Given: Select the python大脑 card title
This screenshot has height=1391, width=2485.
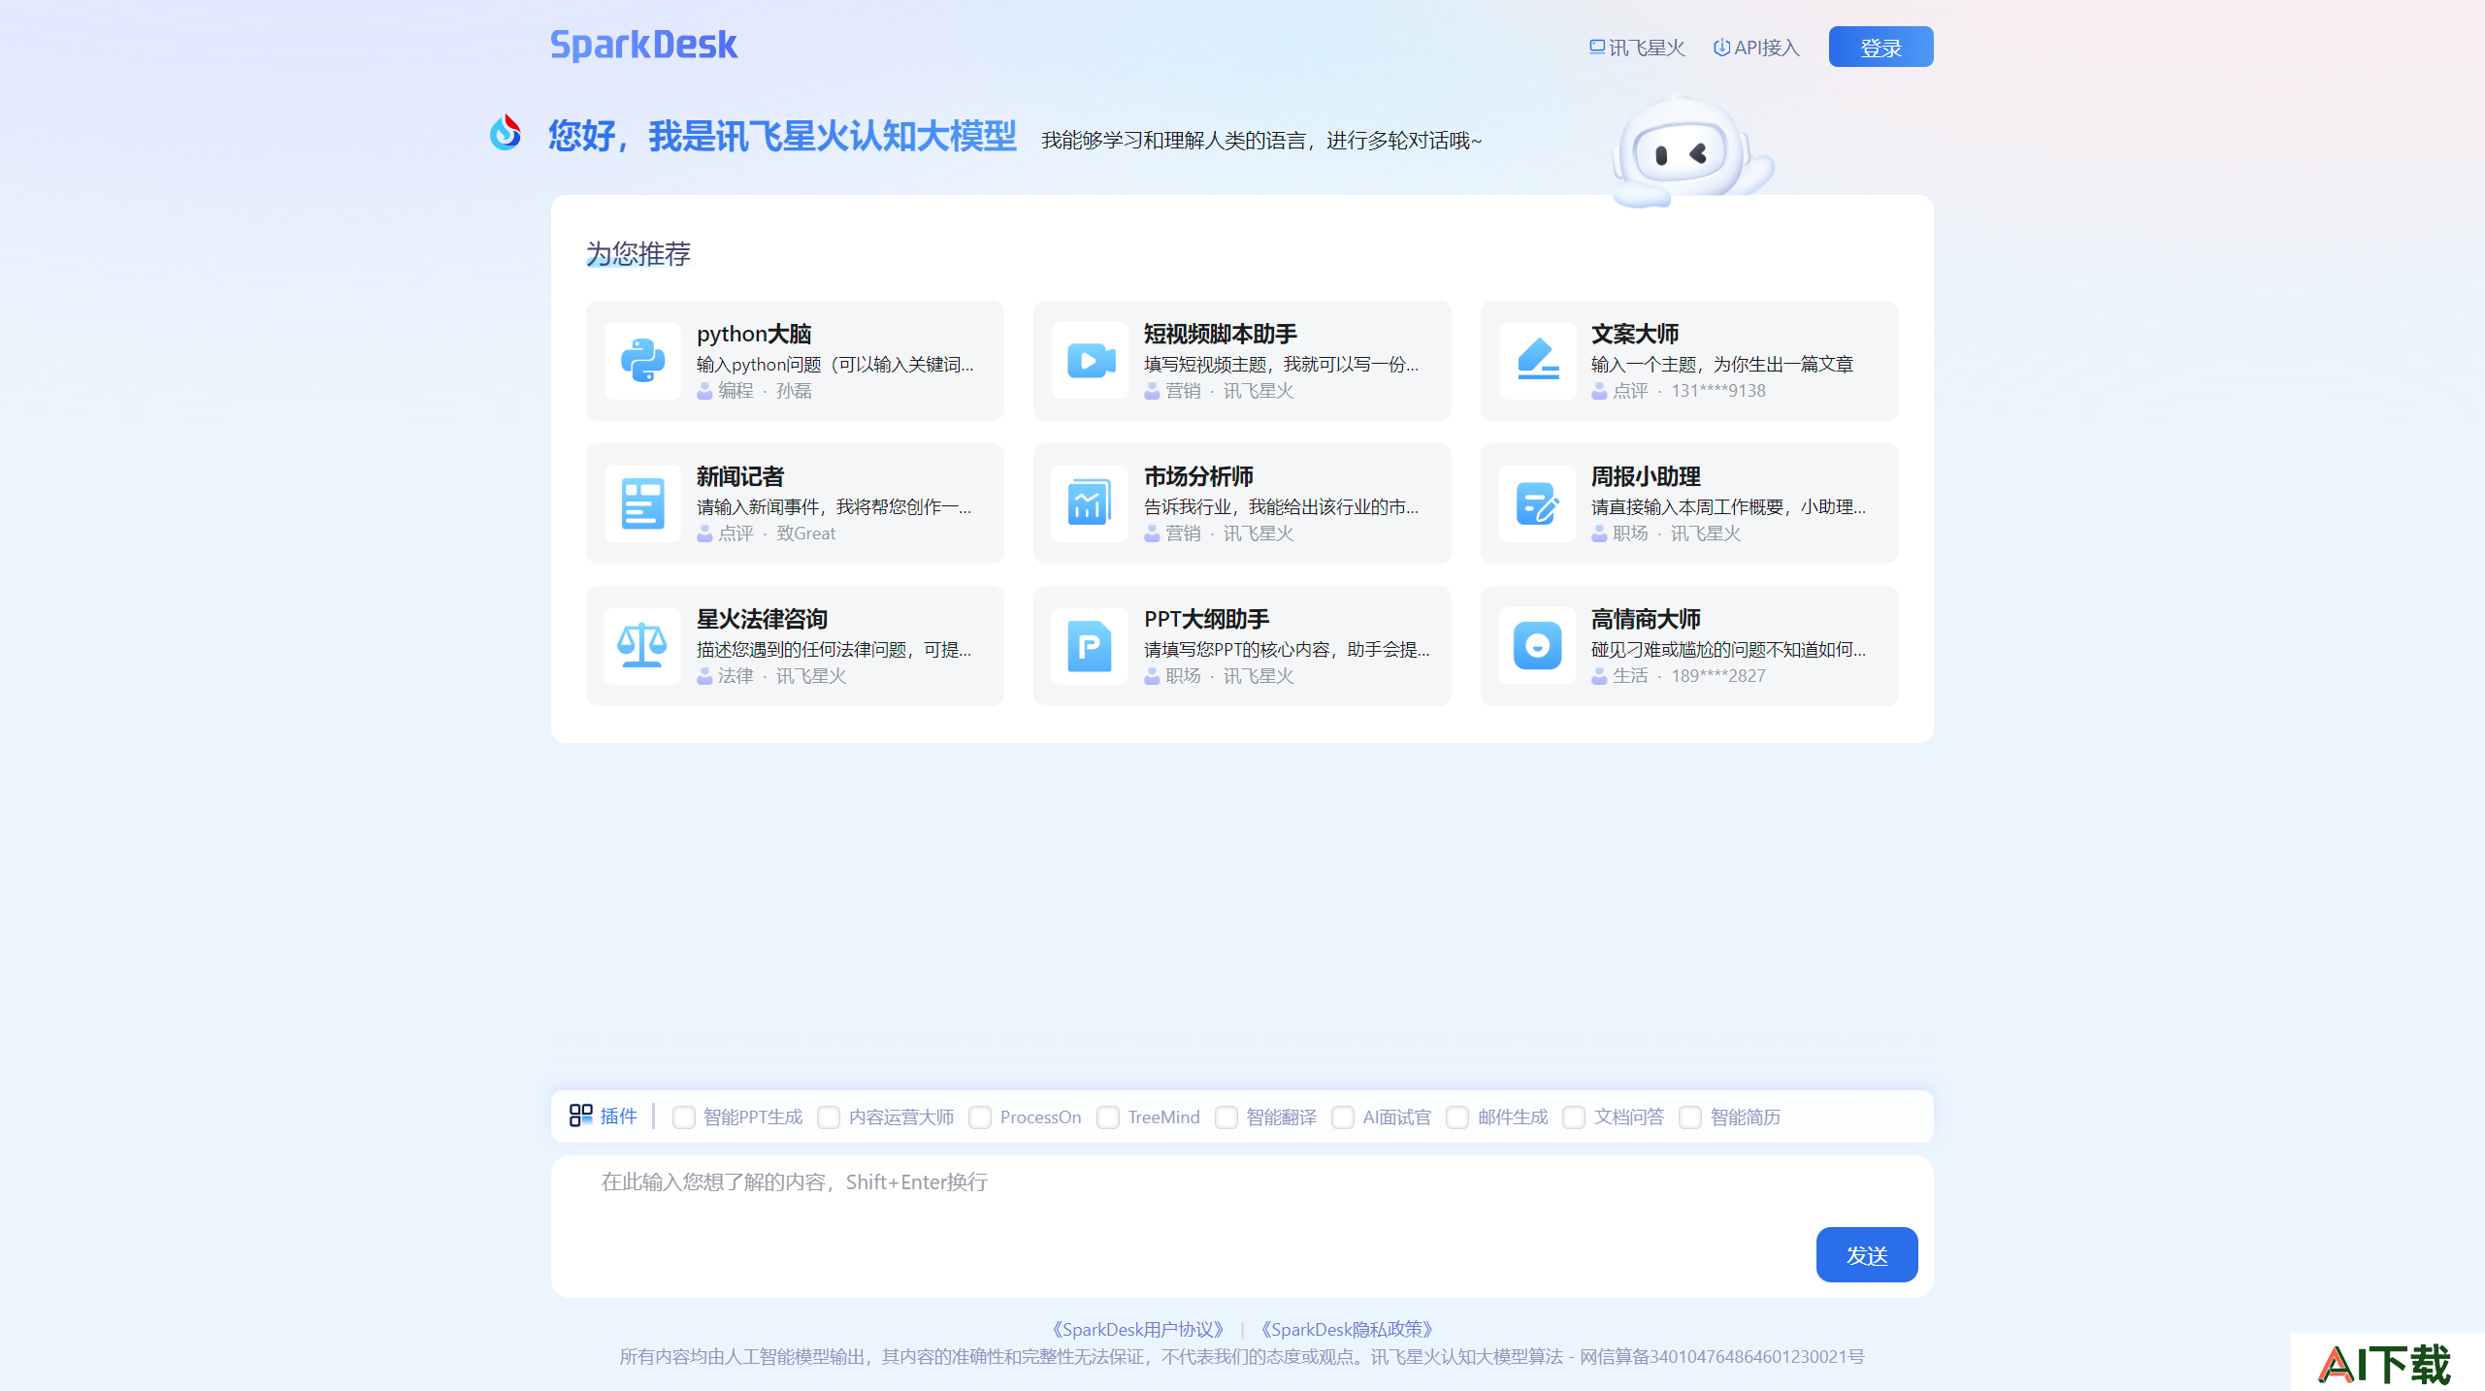Looking at the screenshot, I should point(754,334).
